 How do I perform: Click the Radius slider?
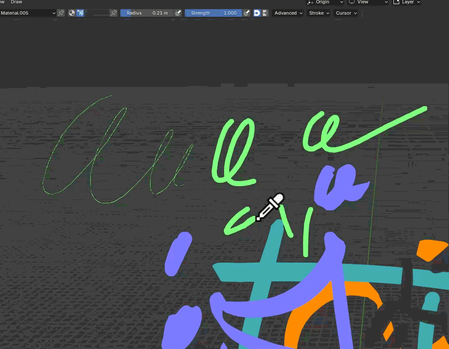pyautogui.click(x=147, y=13)
